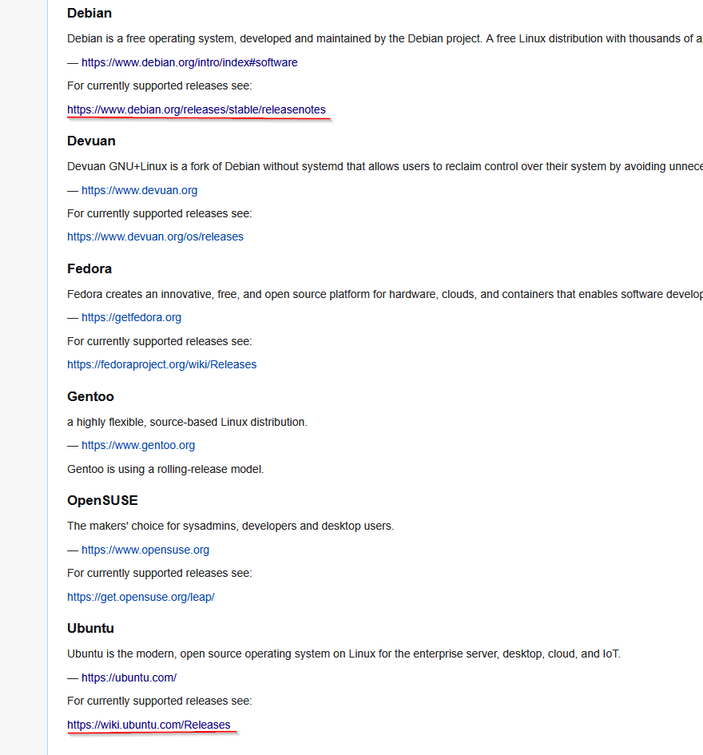This screenshot has width=703, height=755.
Task: Open the www.gentoo.org homepage link
Action: pos(137,445)
